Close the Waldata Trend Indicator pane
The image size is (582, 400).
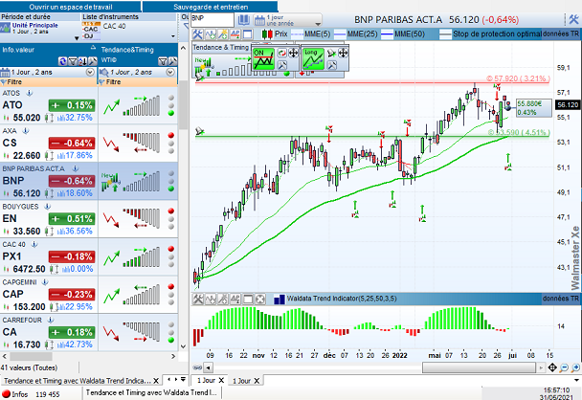coord(260,300)
